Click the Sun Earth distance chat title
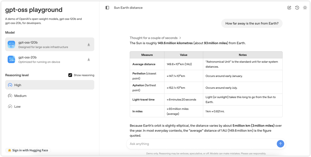The width and height of the screenshot is (311, 157). [128, 8]
